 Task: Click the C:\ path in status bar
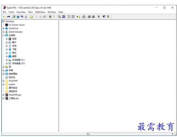pyautogui.click(x=88, y=134)
